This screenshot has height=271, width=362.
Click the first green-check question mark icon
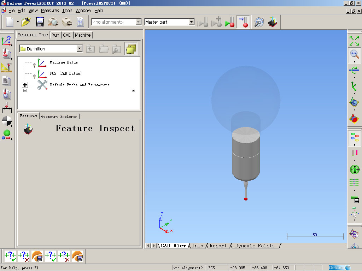pos(10,256)
